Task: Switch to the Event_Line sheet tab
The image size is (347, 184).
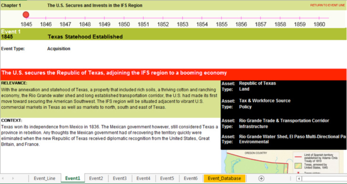Action: (44, 178)
